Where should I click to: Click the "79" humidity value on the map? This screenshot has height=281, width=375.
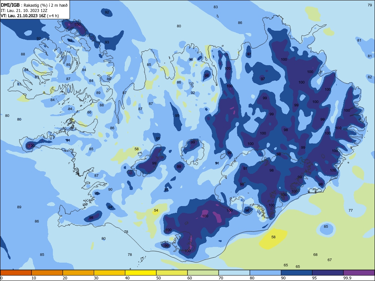369,5
